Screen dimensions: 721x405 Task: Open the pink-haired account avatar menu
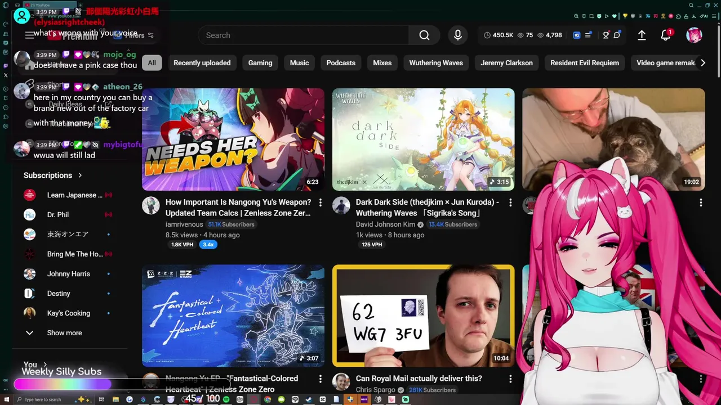point(694,35)
